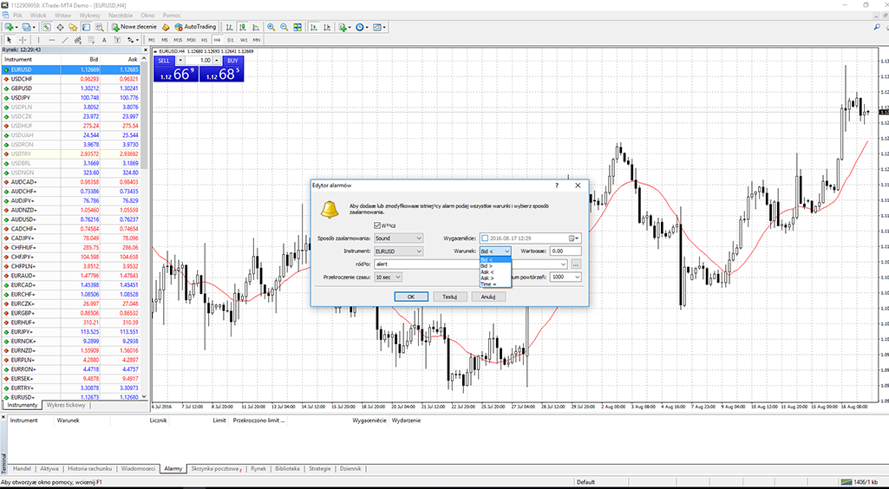The height and width of the screenshot is (489, 889).
Task: Click the Testuj button
Action: 449,297
